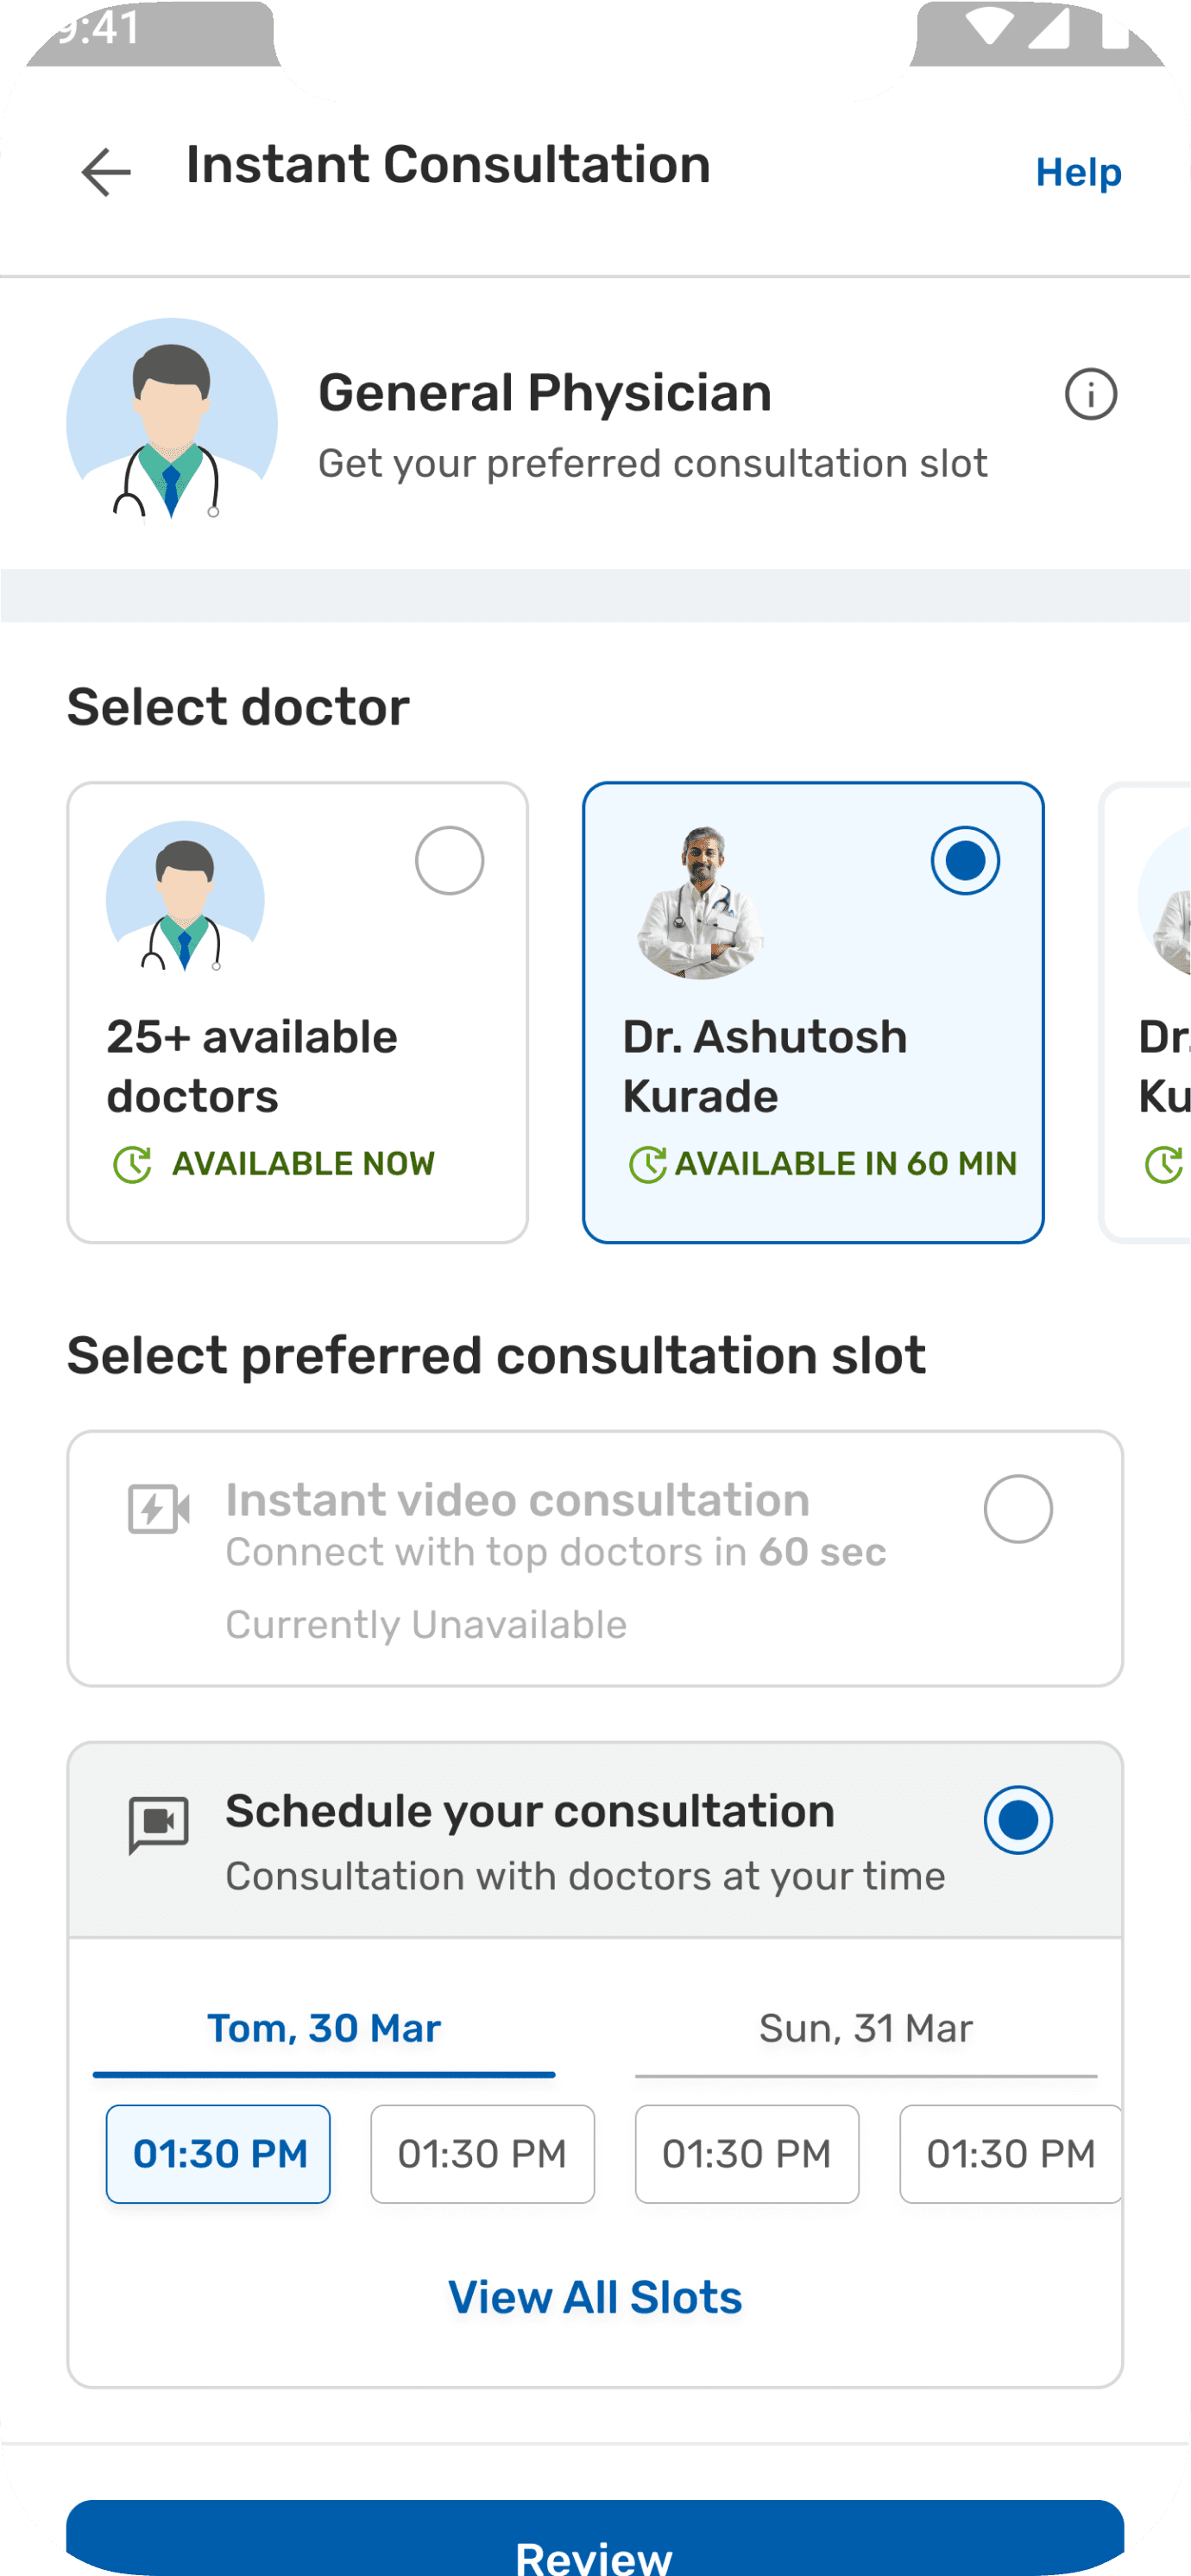The width and height of the screenshot is (1191, 2576).
Task: Tap the instant video consultation lightning camera icon
Action: (159, 1509)
